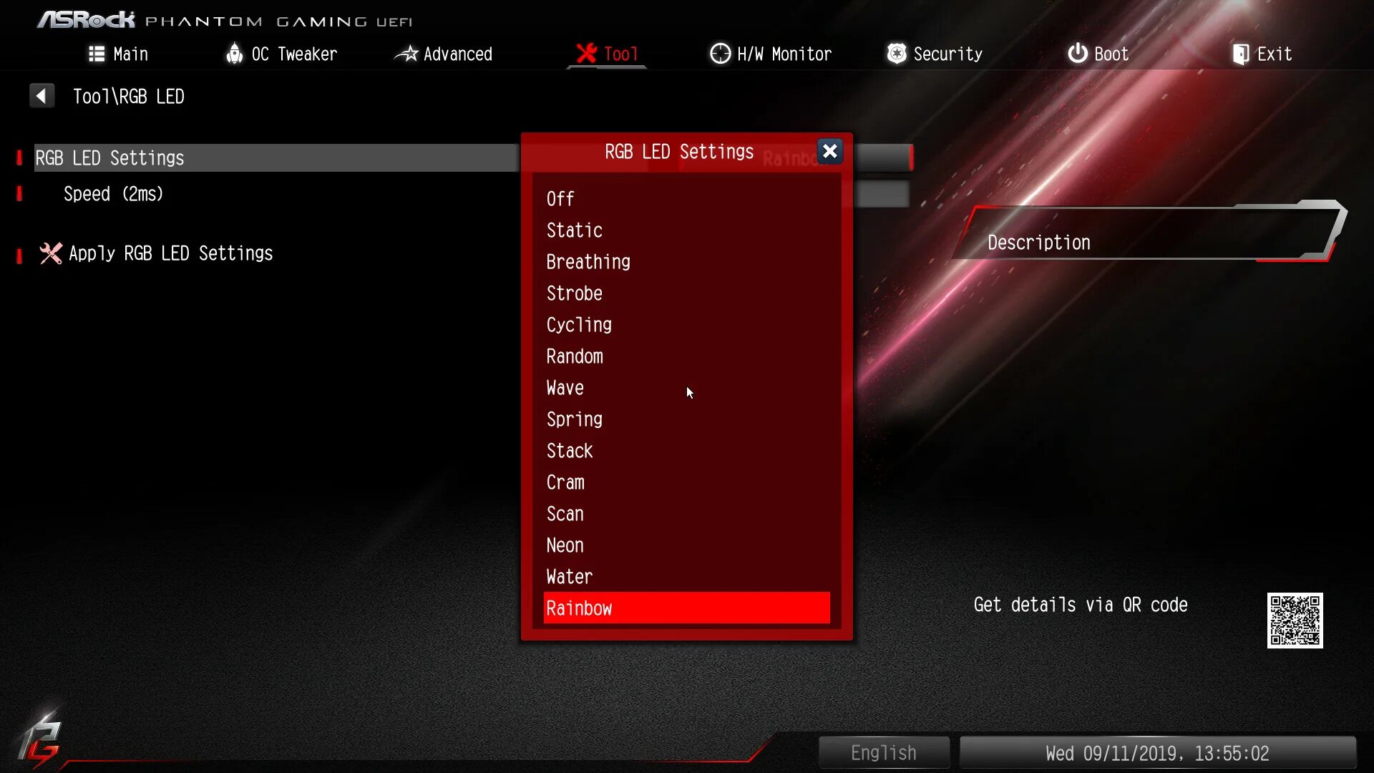Open the Tool tab

point(607,54)
